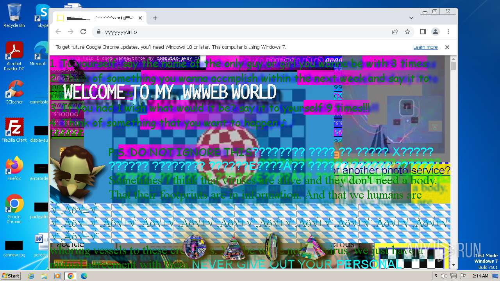Close the current browser tab
This screenshot has height=281, width=500.
pos(140,18)
